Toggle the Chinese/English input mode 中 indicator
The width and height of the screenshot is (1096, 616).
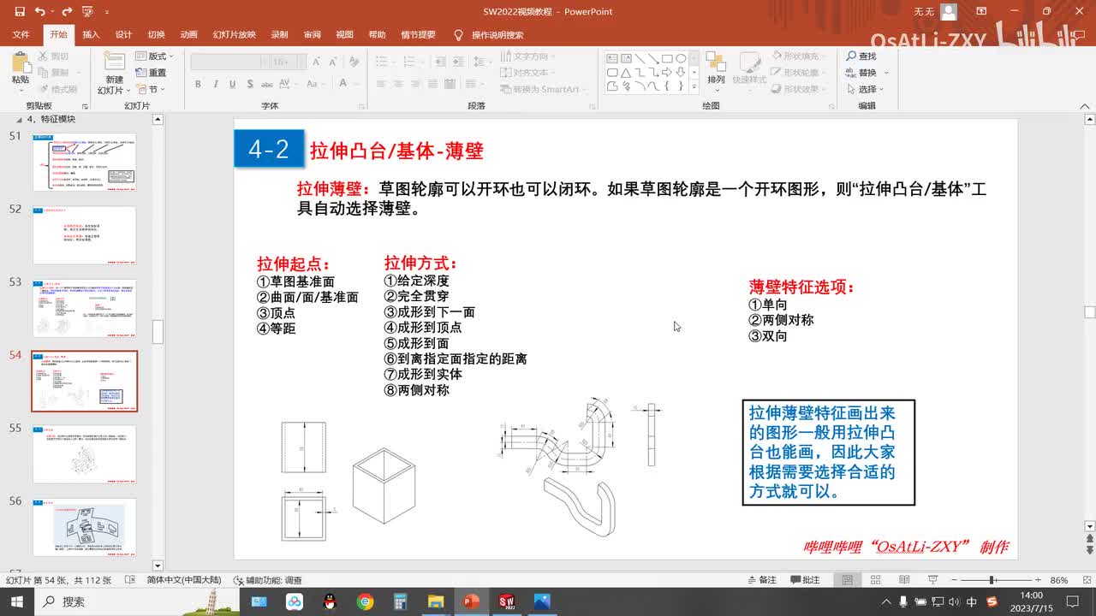pos(972,602)
